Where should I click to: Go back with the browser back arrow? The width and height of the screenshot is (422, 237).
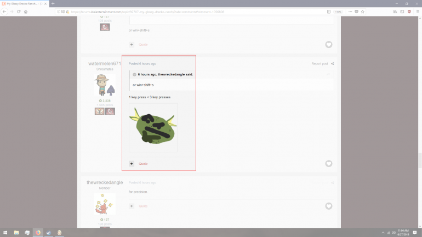pyautogui.click(x=4, y=12)
